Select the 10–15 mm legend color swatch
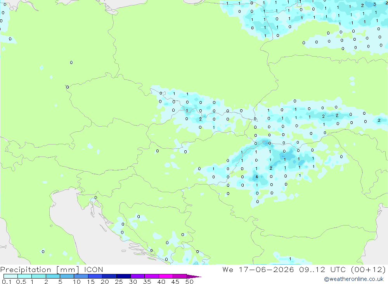Viewport: 388px width, 284px height. point(81,276)
